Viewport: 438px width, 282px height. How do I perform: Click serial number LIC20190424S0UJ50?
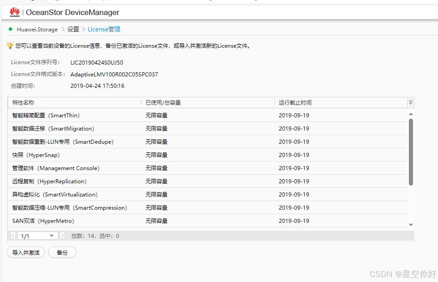click(96, 63)
